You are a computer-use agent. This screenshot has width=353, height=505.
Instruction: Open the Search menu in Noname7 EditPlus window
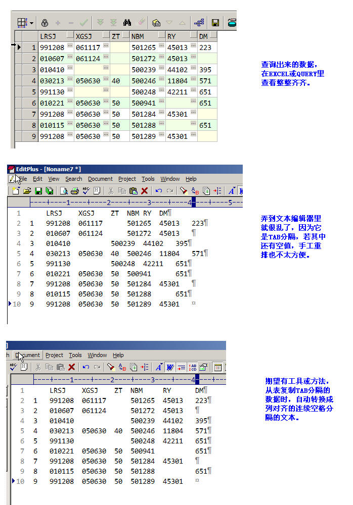point(73,179)
